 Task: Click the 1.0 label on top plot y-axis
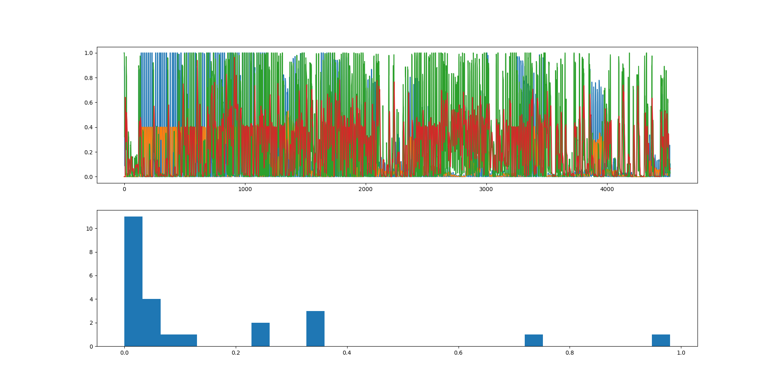click(x=88, y=53)
